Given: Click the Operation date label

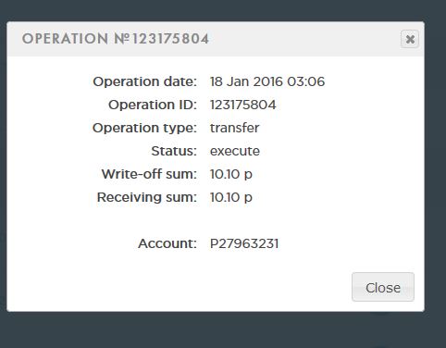Looking at the screenshot, I should [144, 81].
